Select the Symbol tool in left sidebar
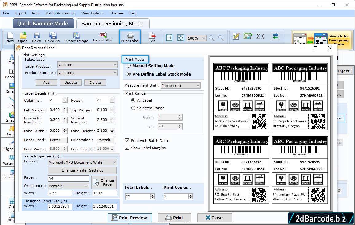Viewport: 355px width, 225px height. pyautogui.click(x=10, y=131)
